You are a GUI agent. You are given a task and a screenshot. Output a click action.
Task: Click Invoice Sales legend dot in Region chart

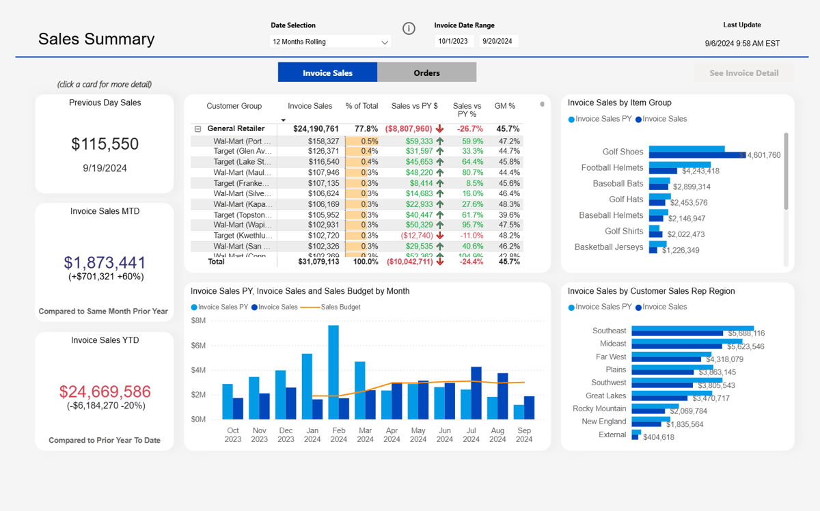point(638,307)
